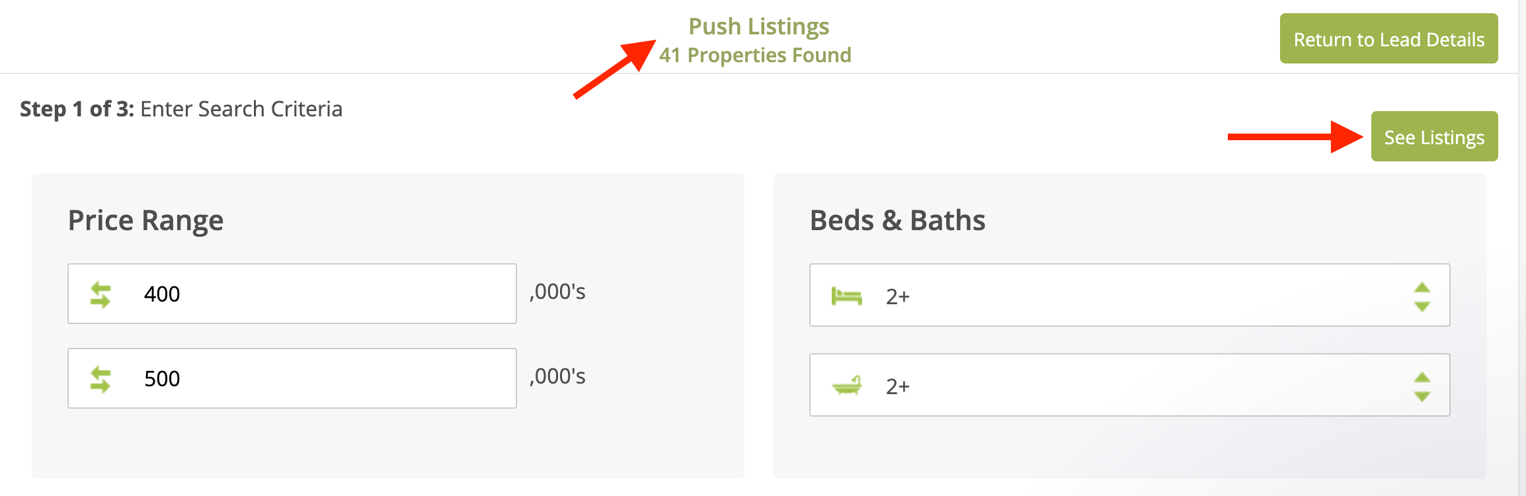Click the Step 1 of 3 label
The width and height of the screenshot is (1526, 496).
click(x=77, y=109)
